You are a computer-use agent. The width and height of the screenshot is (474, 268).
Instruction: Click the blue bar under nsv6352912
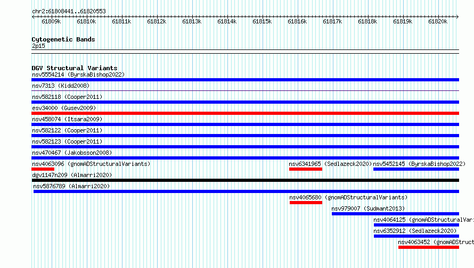[x=416, y=236]
